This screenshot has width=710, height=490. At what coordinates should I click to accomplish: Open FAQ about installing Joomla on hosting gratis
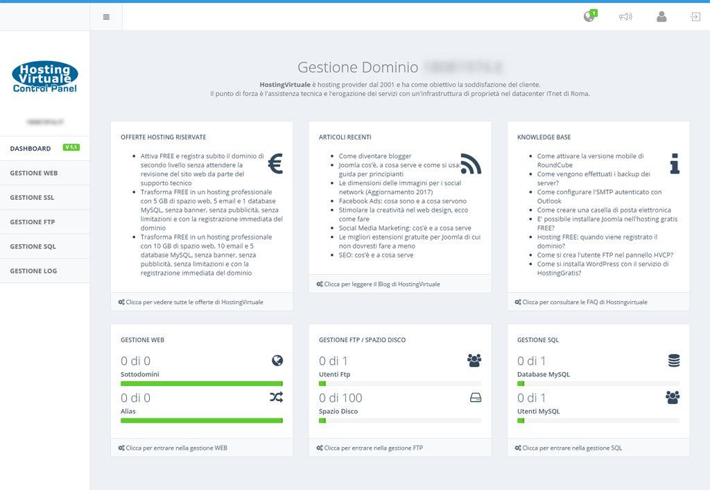(607, 223)
